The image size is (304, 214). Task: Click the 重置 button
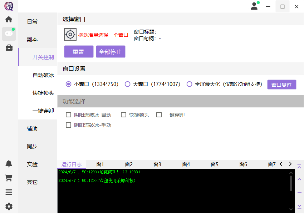[79, 52]
